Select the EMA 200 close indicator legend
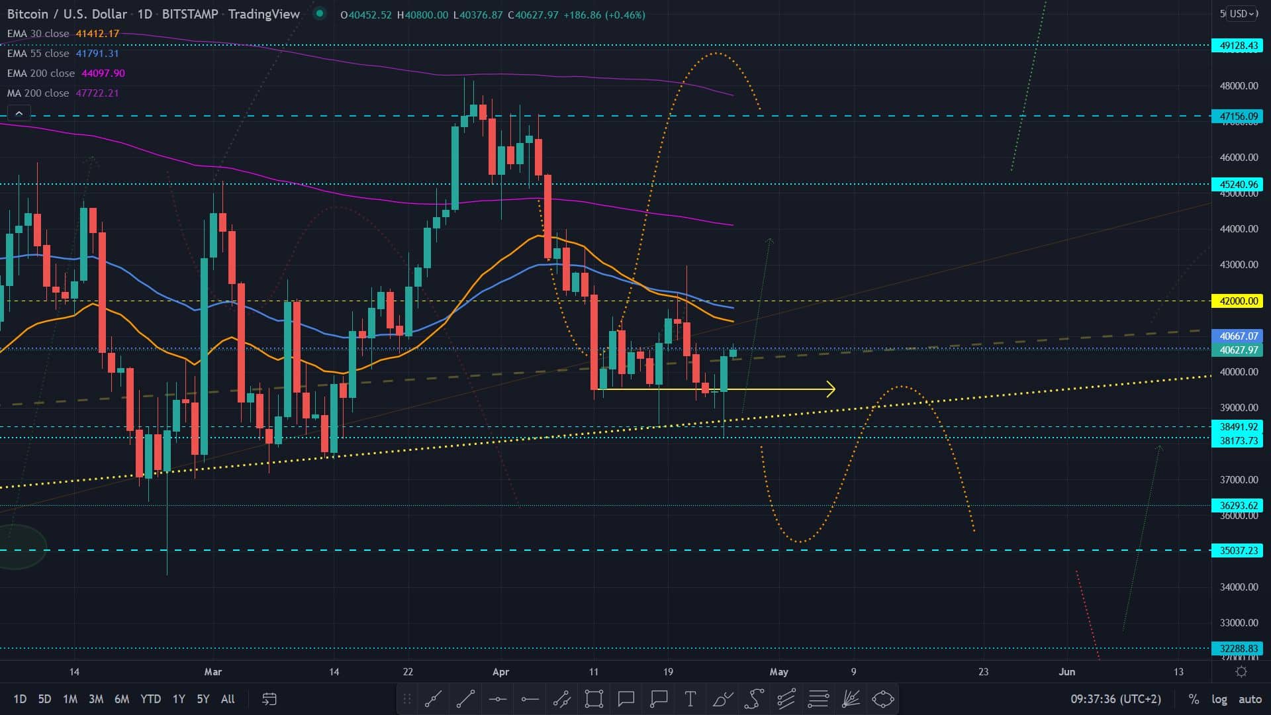This screenshot has width=1271, height=715. click(x=66, y=73)
